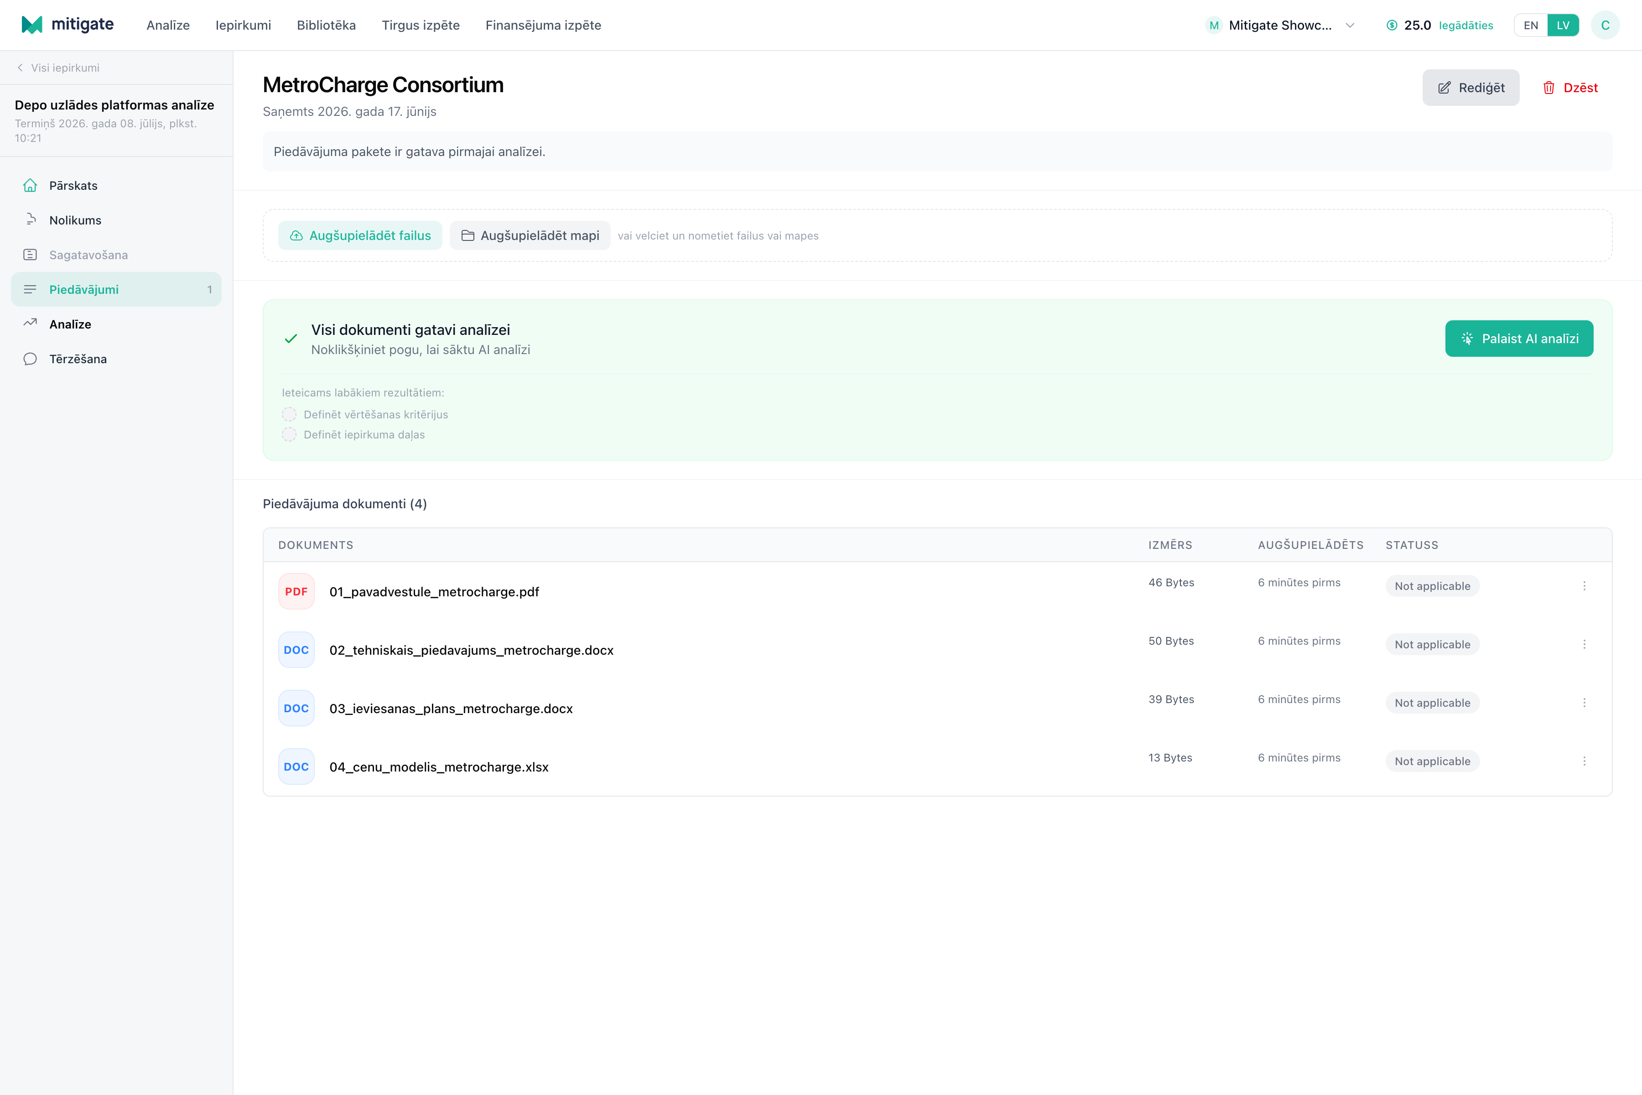The image size is (1642, 1095).
Task: Click Not applicable badge for 04_cenu_modelis row
Action: click(1433, 761)
